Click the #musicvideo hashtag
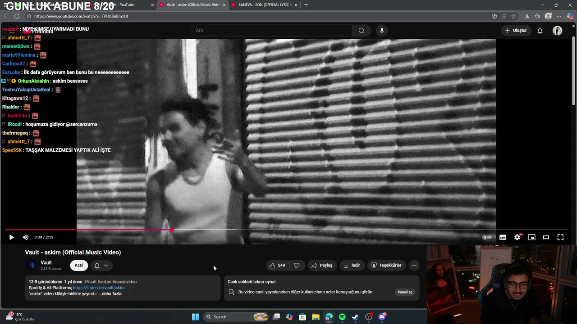 (x=124, y=282)
